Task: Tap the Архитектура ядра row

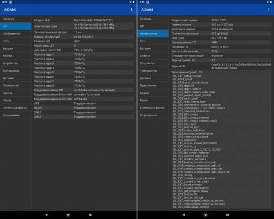Action: click(x=84, y=26)
